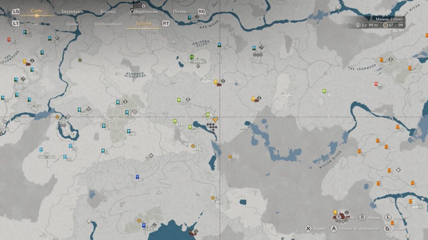Switch to the Journal tab
Screen dimensions: 428x240
click(108, 12)
